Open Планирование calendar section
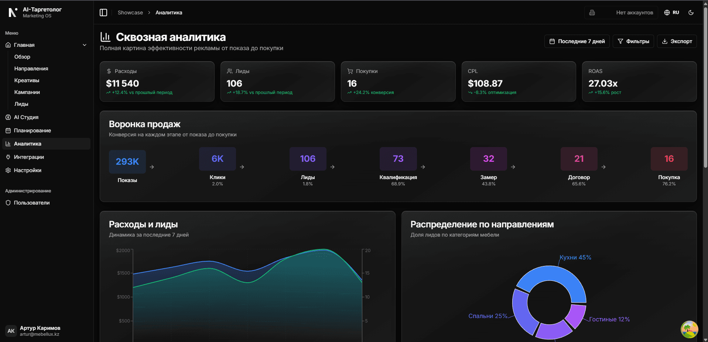 click(33, 130)
